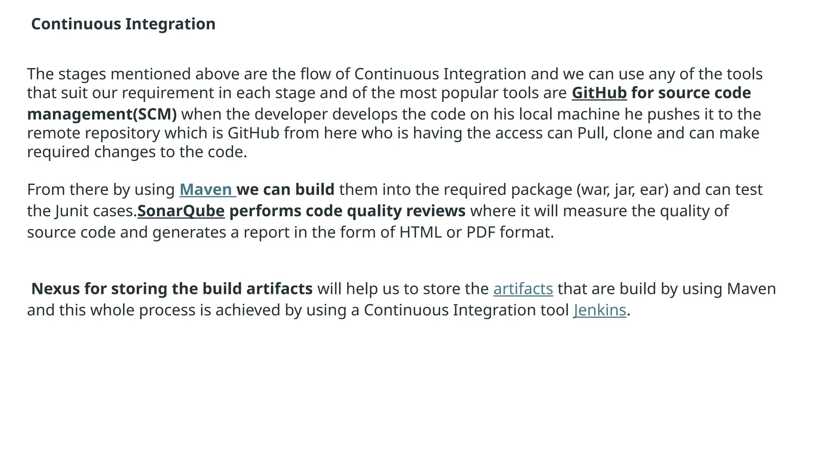
Task: Click the 'required changes to the code.' line
Action: click(x=137, y=152)
